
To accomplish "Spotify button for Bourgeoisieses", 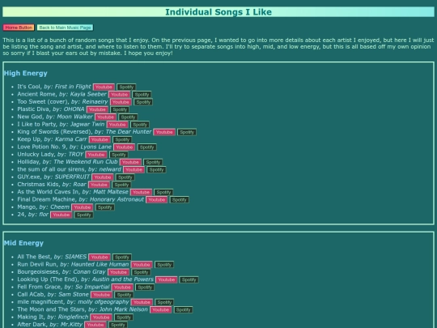I will pos(141,272).
